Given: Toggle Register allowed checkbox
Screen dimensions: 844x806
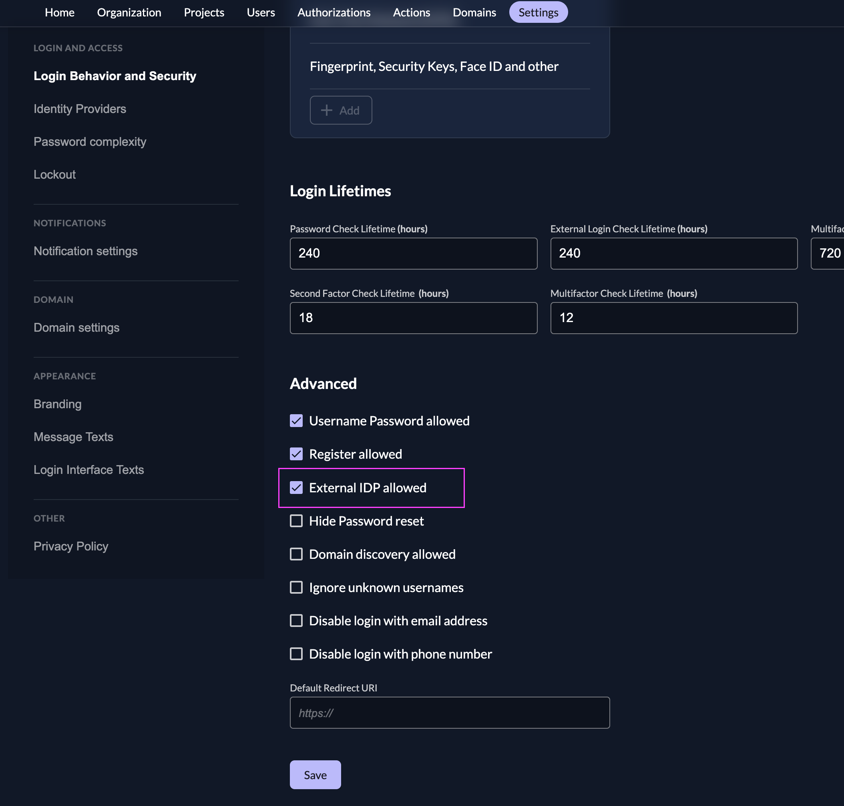Looking at the screenshot, I should click(296, 454).
